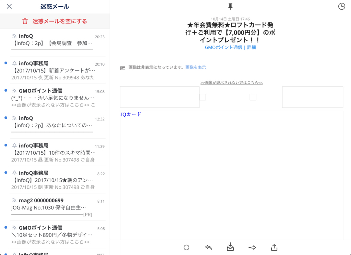Click subject ＼10足セット890円／冬物デザイ…
This screenshot has width=351, height=255.
(52, 235)
